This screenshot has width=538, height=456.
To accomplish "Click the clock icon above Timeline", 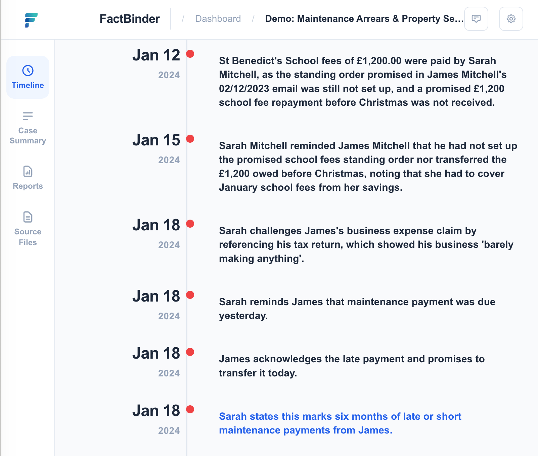I will (x=28, y=70).
